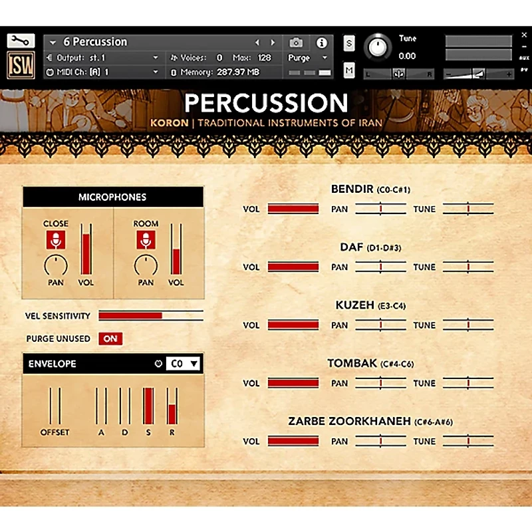Image resolution: width=532 pixels, height=532 pixels.
Task: Adjust VEL SENSITIVITY slider
Action: click(151, 315)
